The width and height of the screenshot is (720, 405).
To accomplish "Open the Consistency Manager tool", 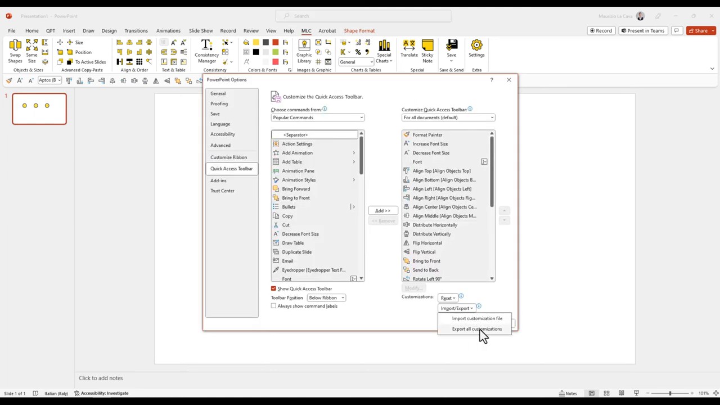I will tap(206, 51).
